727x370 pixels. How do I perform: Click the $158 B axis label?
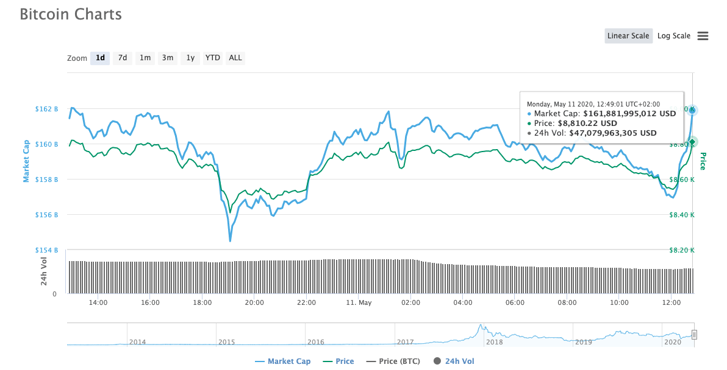46,180
